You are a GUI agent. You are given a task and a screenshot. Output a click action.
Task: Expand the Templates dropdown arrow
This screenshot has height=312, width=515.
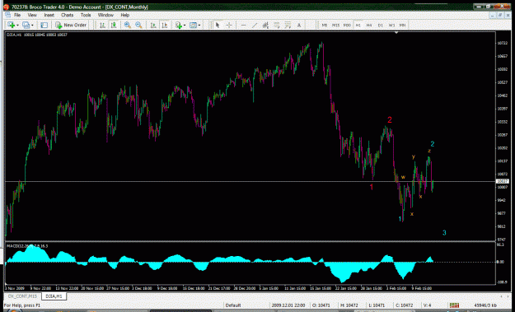(199, 26)
